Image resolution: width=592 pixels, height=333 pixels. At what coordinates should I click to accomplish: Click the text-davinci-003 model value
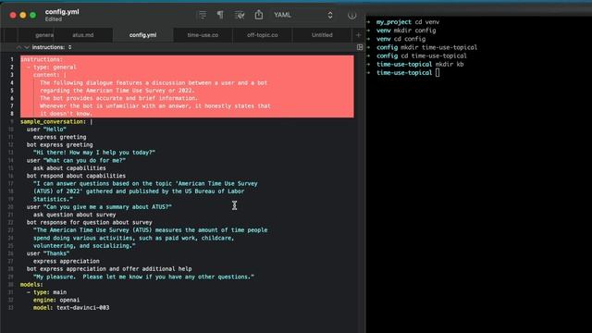(82, 308)
